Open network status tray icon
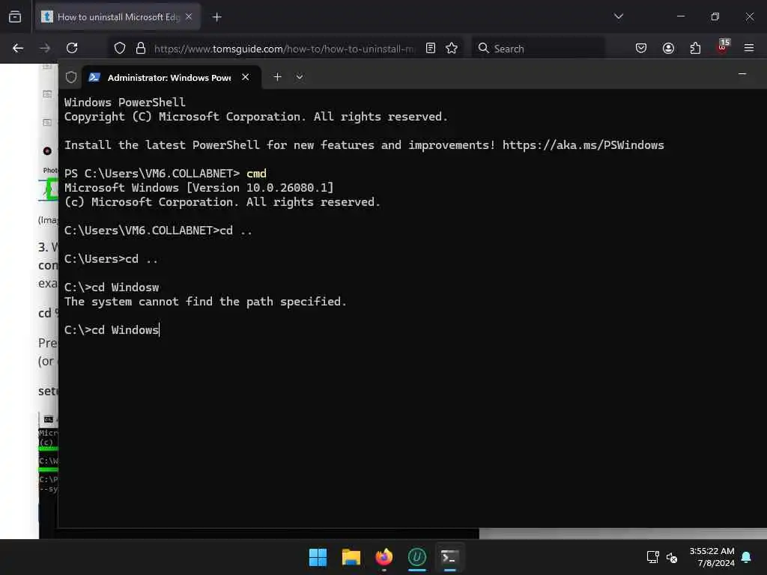 (652, 557)
